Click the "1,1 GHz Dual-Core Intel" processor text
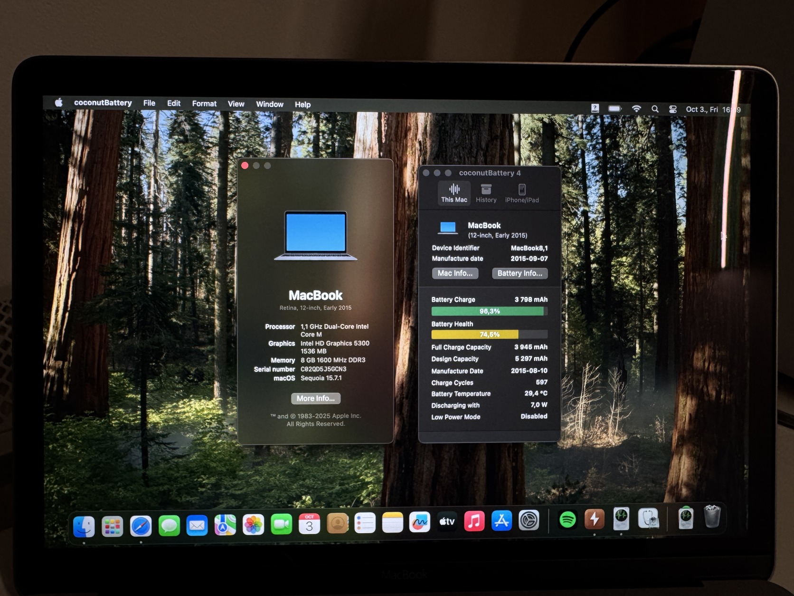This screenshot has height=596, width=794. (x=334, y=327)
